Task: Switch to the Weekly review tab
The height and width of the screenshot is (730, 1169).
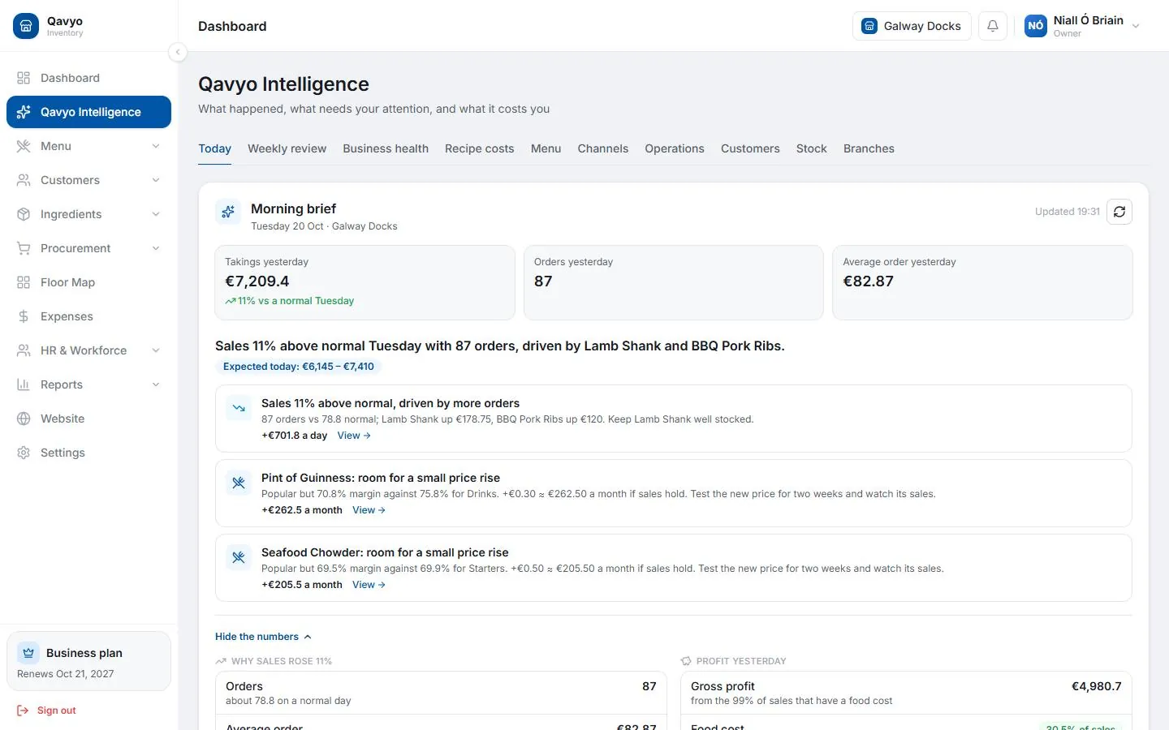Action: 287,148
